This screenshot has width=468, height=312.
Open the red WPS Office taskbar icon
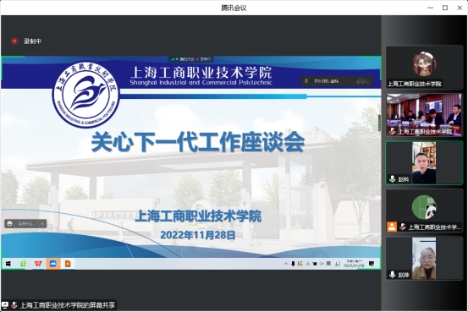click(x=38, y=264)
